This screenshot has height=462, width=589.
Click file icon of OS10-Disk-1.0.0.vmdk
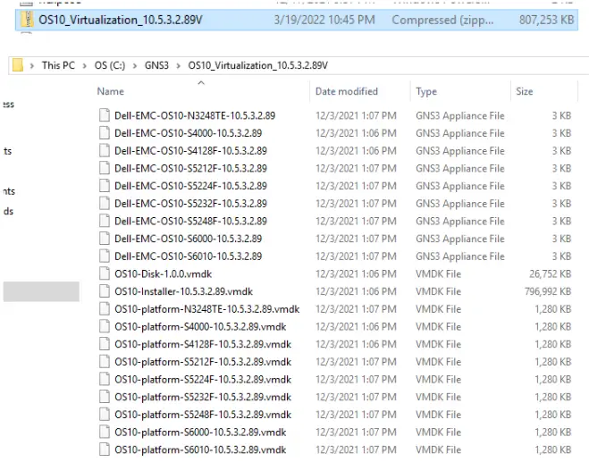[x=105, y=273]
